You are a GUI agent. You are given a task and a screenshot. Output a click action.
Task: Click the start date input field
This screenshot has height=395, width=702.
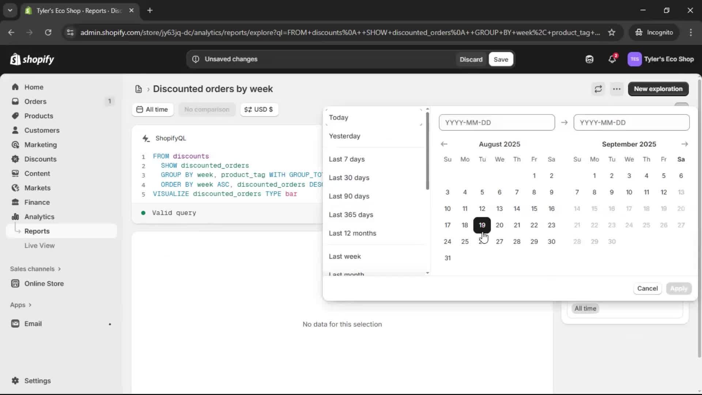497,123
